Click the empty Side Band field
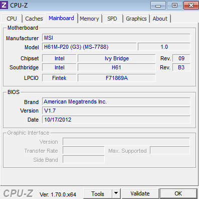Screen dimensions: 199x199 click(x=84, y=159)
